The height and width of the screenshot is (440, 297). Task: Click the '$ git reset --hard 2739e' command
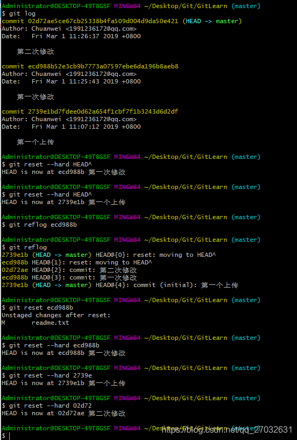47,375
